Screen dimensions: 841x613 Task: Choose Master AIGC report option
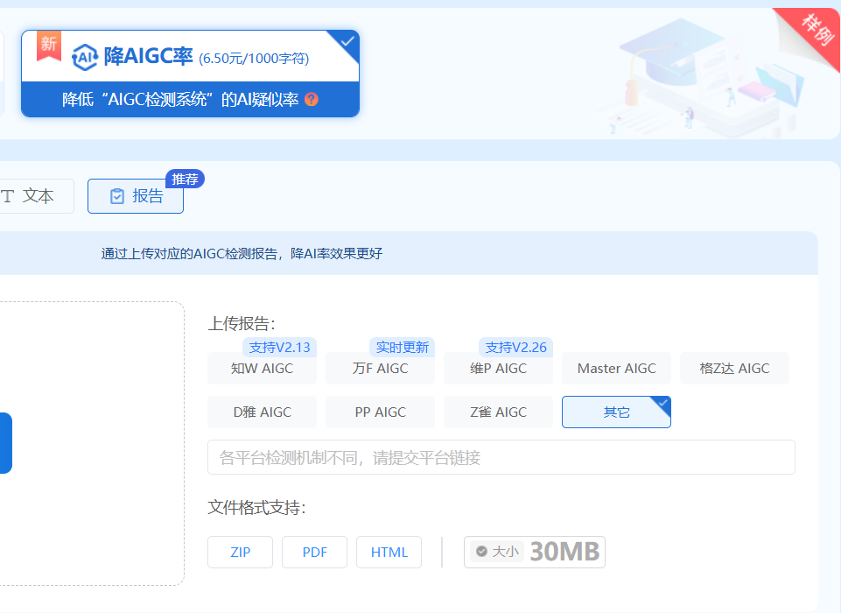616,369
